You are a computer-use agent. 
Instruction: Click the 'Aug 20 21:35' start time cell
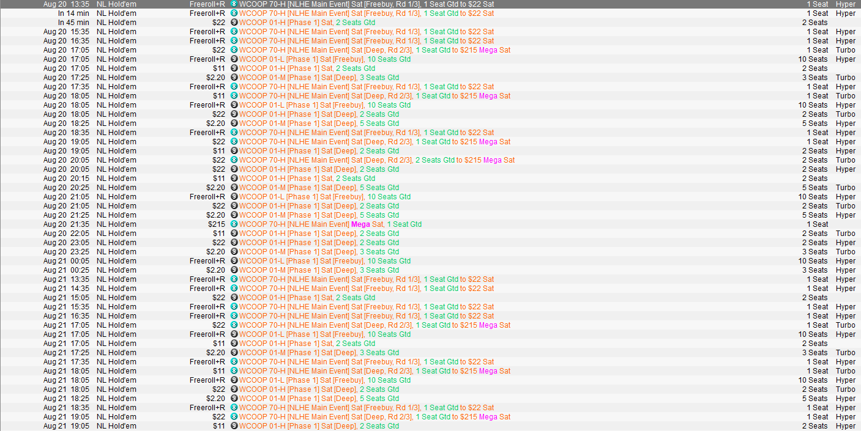[66, 224]
